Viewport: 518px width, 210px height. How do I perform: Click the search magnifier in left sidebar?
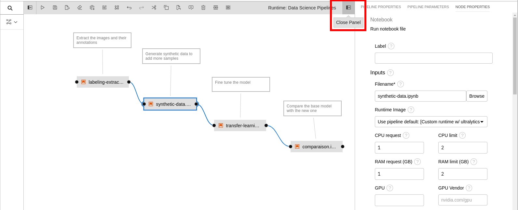(x=10, y=8)
